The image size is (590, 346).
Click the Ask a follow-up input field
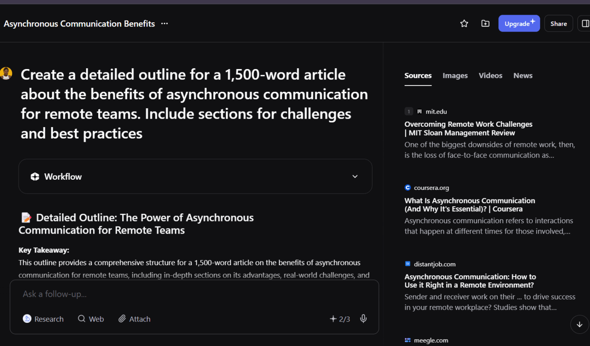click(x=169, y=294)
